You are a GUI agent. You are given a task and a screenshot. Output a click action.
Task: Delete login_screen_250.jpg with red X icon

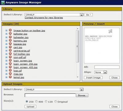point(10,64)
